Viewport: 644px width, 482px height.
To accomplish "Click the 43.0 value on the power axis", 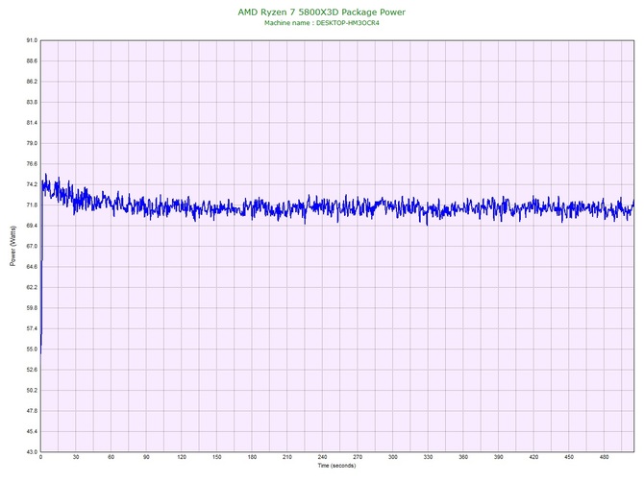I will click(32, 452).
